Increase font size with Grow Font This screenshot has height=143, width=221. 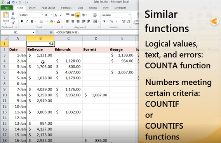pos(56,15)
